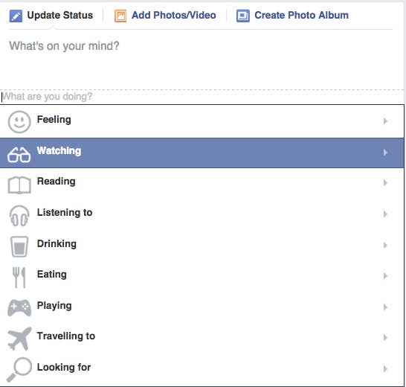Select the Watching glasses icon
406x387 pixels.
(19, 155)
